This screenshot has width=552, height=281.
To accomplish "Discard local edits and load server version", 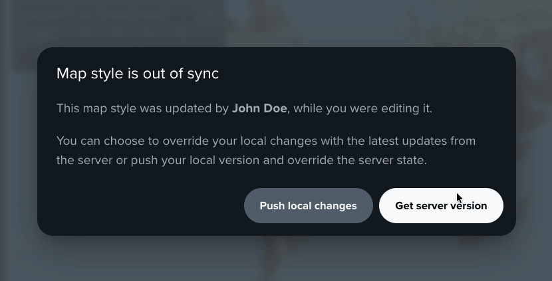I will 440,206.
